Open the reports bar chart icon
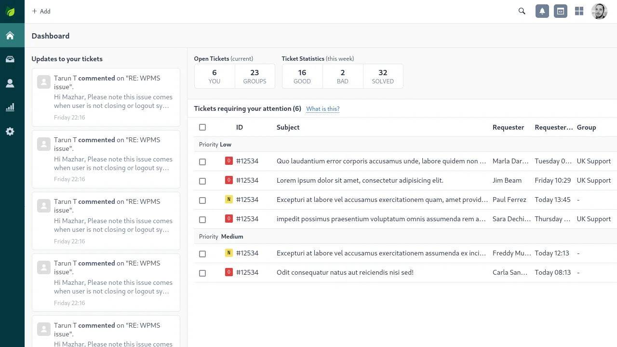Image resolution: width=617 pixels, height=347 pixels. [x=10, y=107]
